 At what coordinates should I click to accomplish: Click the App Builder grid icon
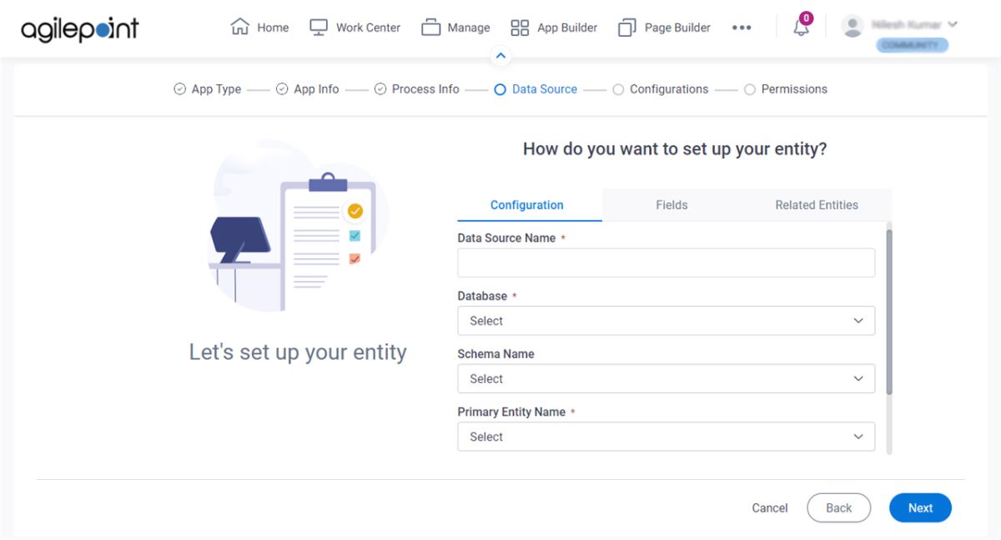520,28
